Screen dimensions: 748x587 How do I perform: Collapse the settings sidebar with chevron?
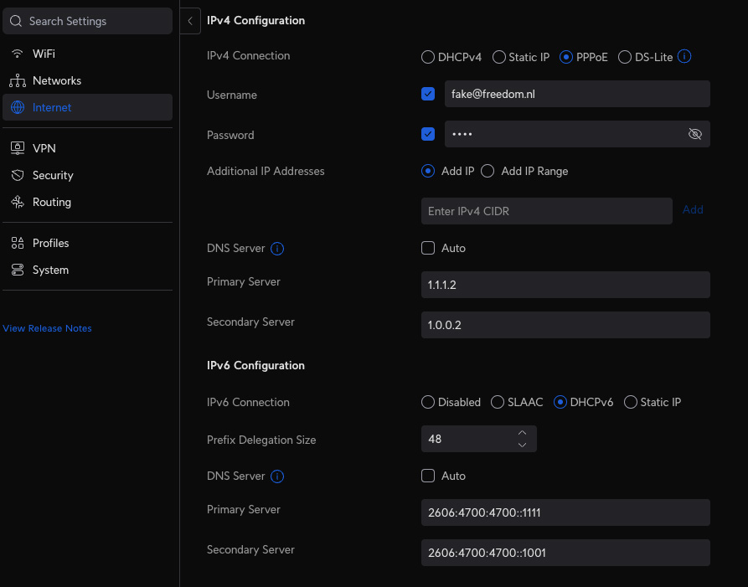coord(190,21)
